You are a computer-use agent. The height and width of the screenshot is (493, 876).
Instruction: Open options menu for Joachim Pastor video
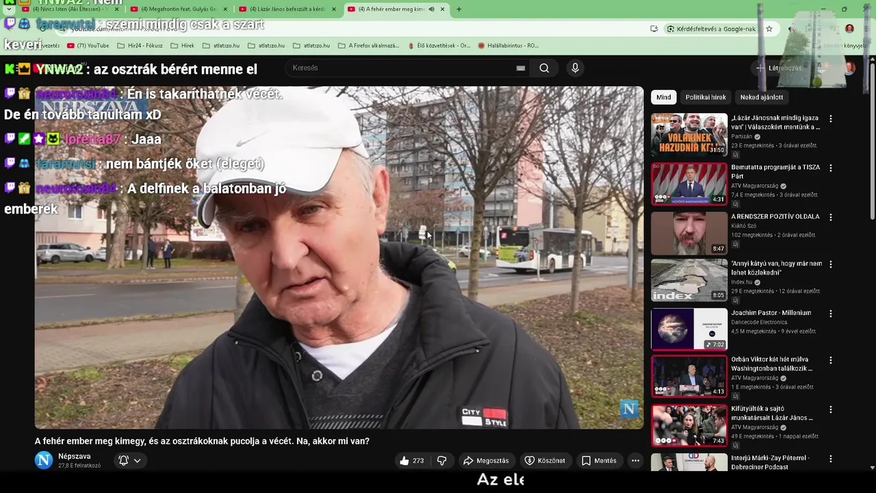[831, 314]
